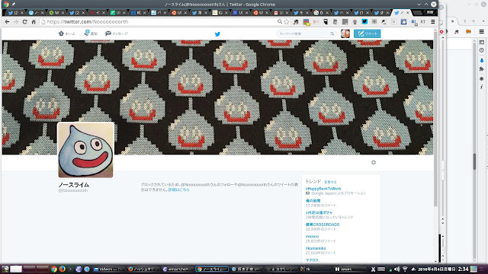Screen dimensions: 488x274
Task: Click the keyboard layout tray icon
Action: point(381,269)
